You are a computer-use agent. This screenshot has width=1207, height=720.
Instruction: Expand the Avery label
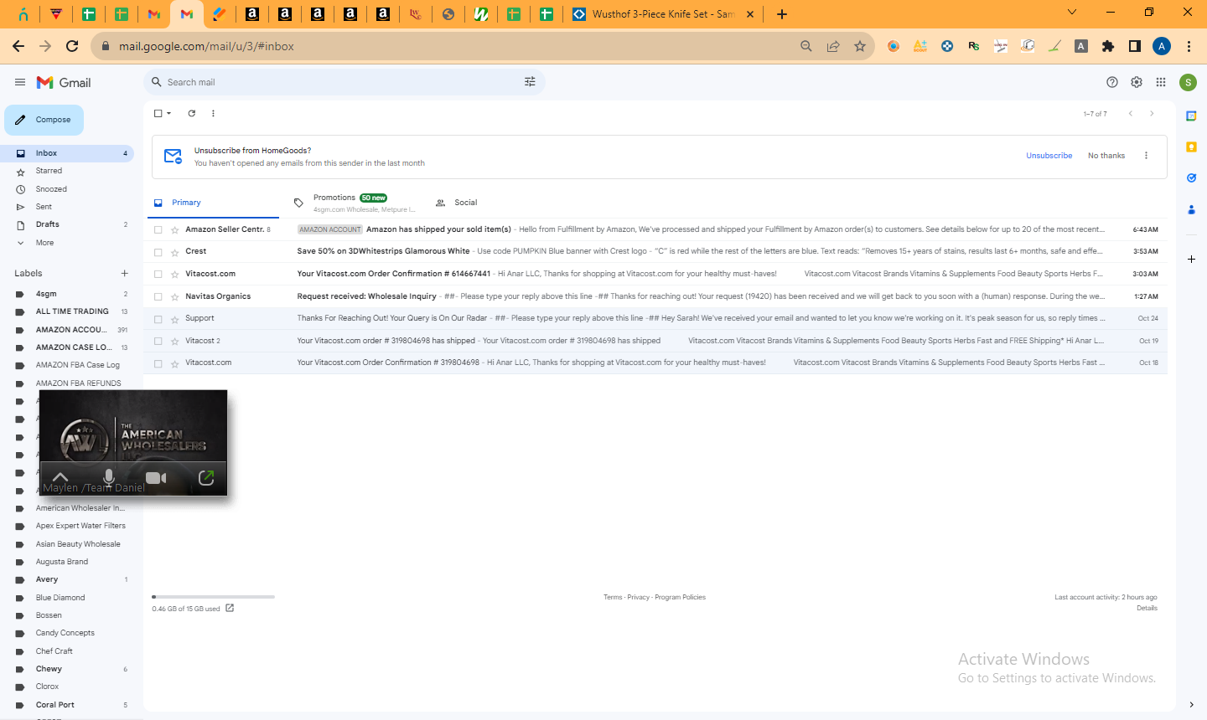[x=20, y=579]
